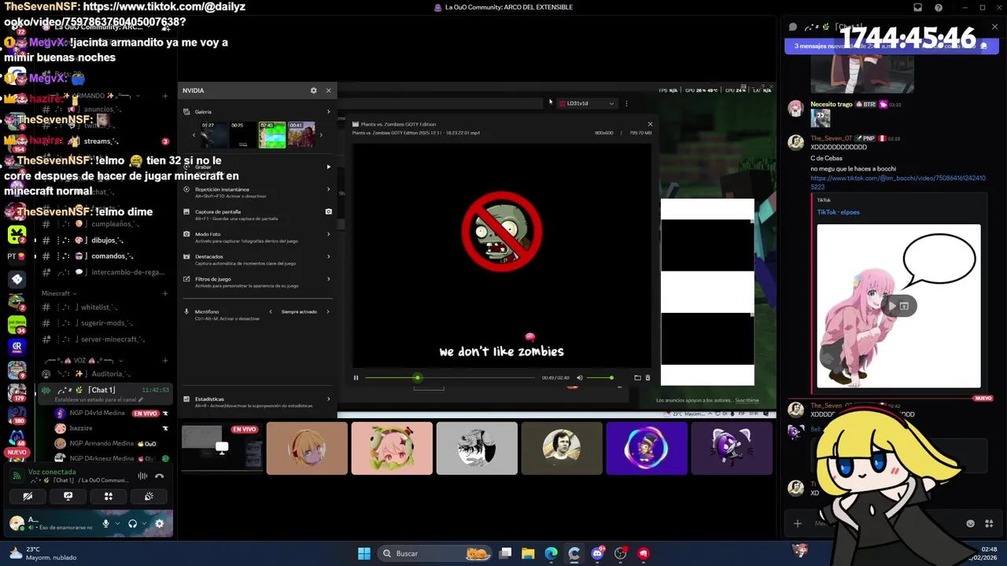Click the Suscribirse link
The width and height of the screenshot is (1007, 566).
(747, 401)
